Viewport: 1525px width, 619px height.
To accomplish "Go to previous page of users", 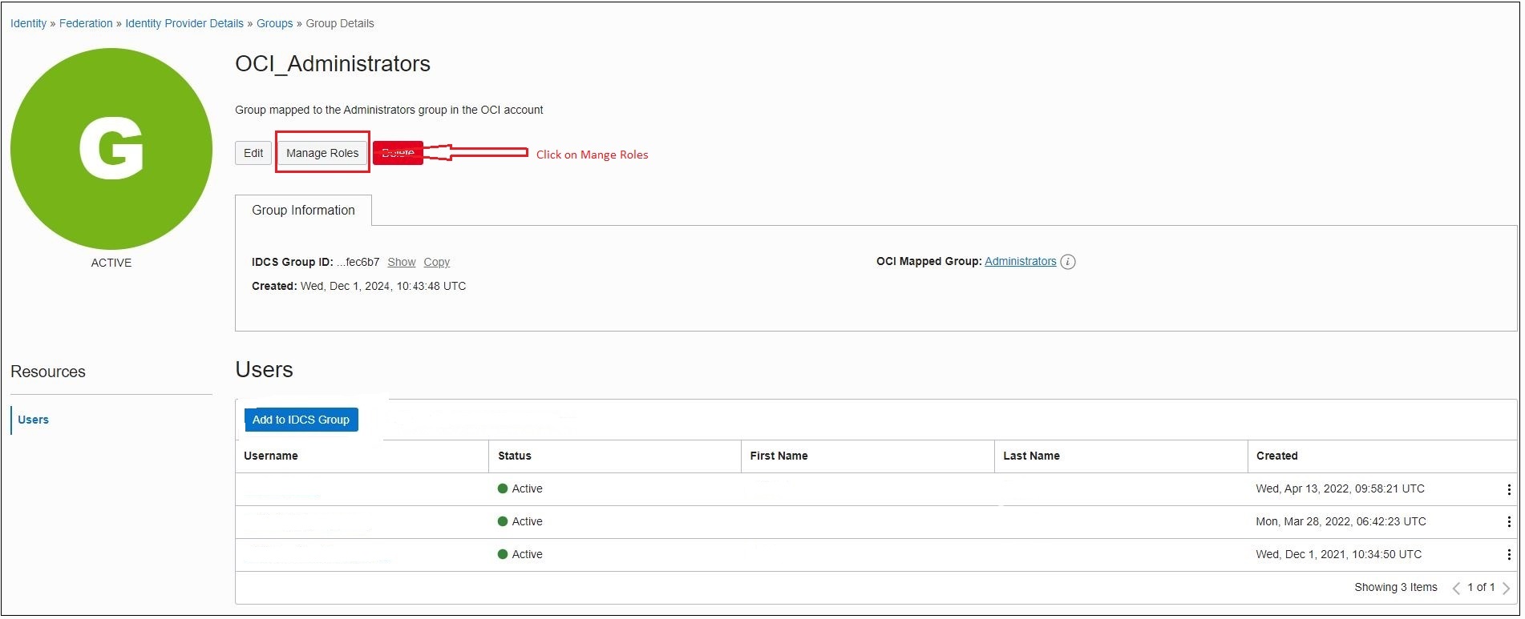I will pos(1456,588).
